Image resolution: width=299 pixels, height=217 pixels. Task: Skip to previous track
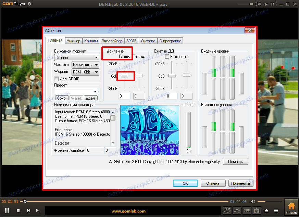click(29, 210)
